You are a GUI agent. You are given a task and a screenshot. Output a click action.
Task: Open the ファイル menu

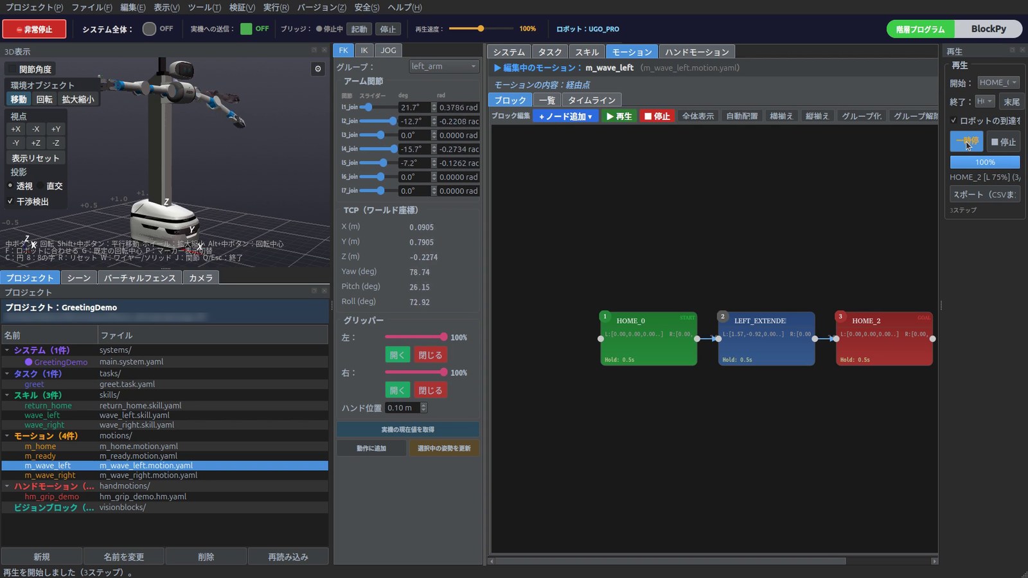click(x=92, y=7)
